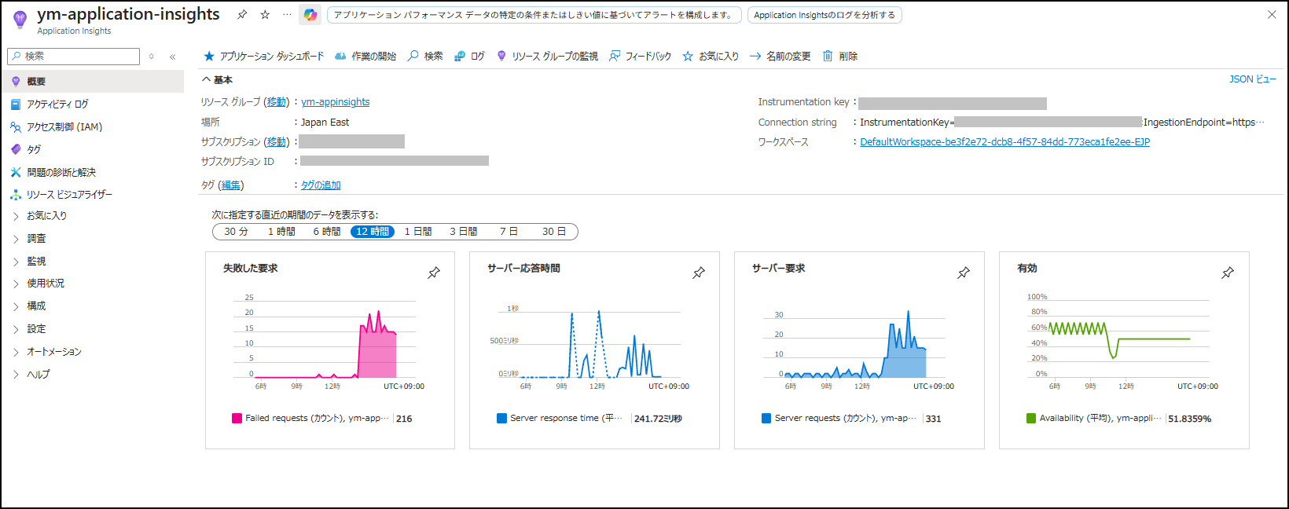Click 削除 in the toolbar
Image resolution: width=1289 pixels, height=509 pixels.
coord(840,57)
